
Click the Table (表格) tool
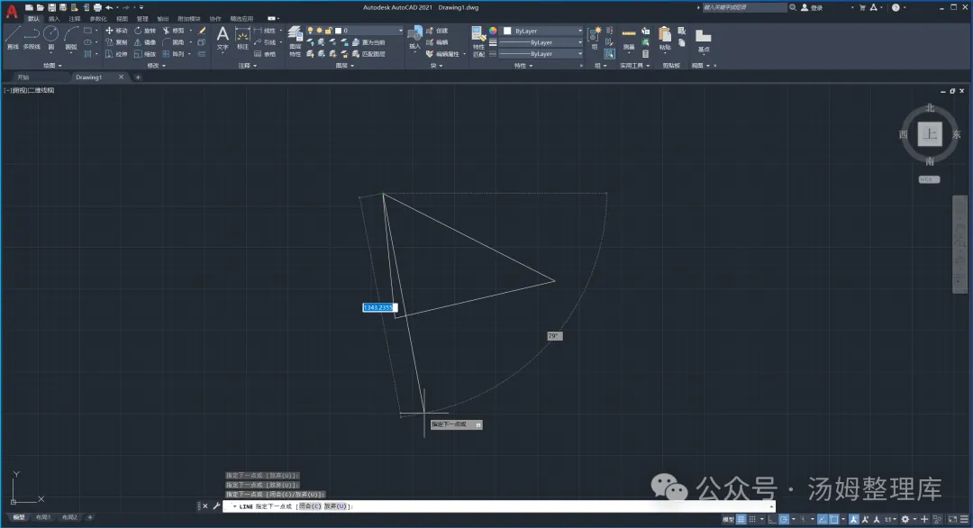[264, 54]
